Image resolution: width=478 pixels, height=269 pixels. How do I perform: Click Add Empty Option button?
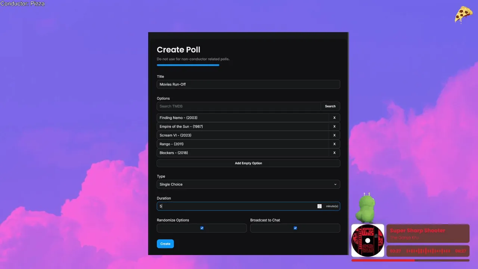(248, 163)
